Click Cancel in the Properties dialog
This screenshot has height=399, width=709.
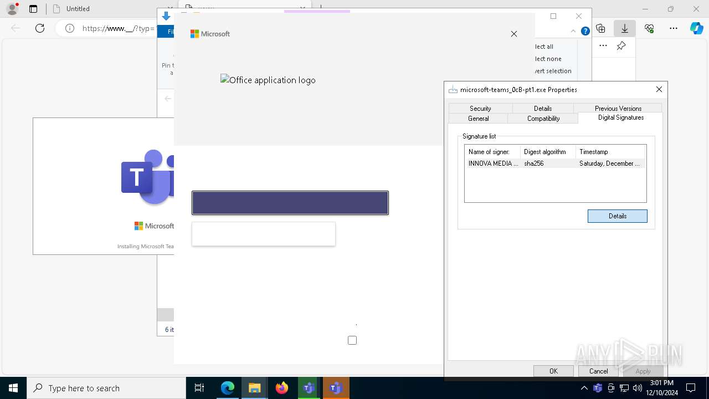(598, 371)
